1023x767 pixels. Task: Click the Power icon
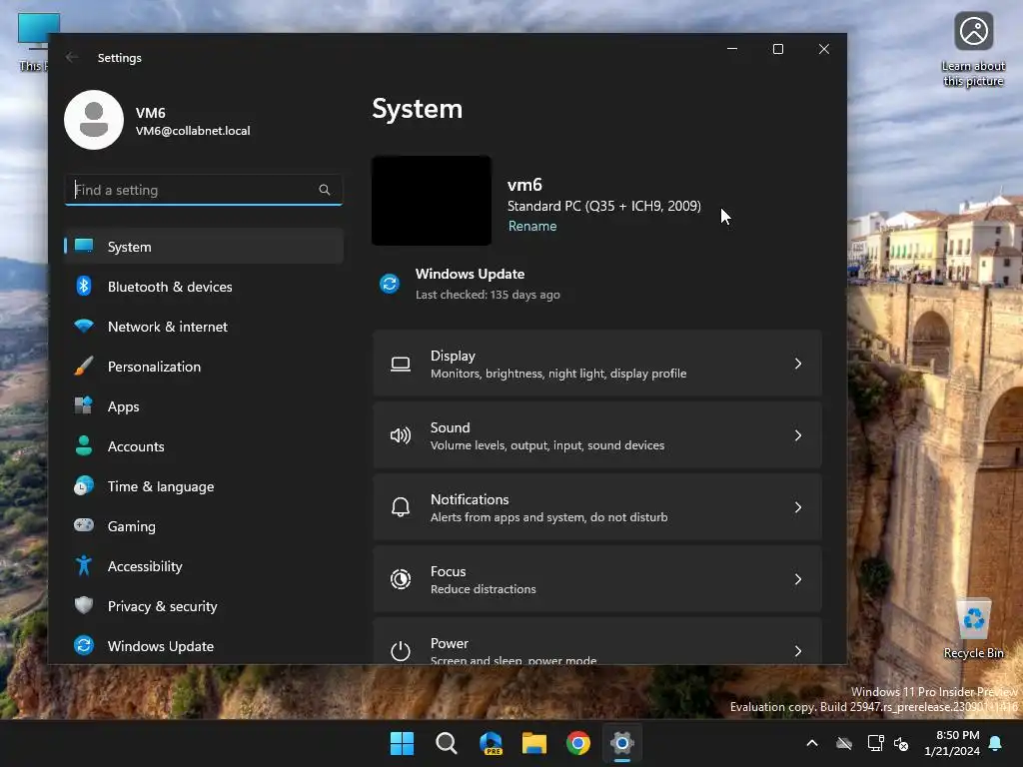[401, 651]
